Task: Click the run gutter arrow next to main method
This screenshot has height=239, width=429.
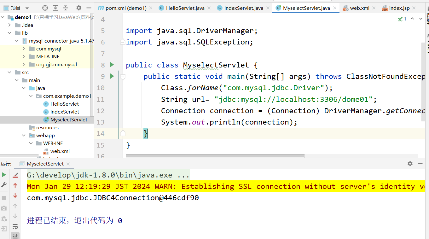Action: click(x=112, y=76)
